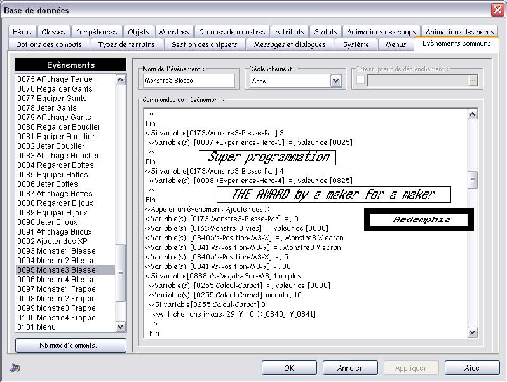
Task: Click the Annuler button
Action: (x=349, y=368)
